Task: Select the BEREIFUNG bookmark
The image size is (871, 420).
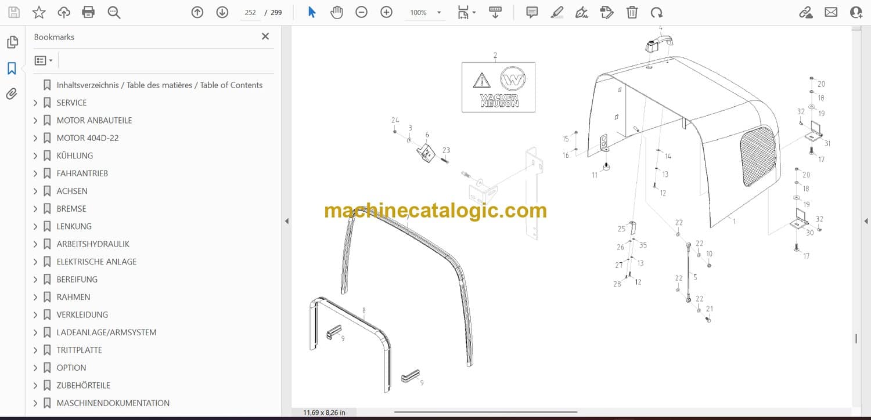Action: pyautogui.click(x=77, y=279)
